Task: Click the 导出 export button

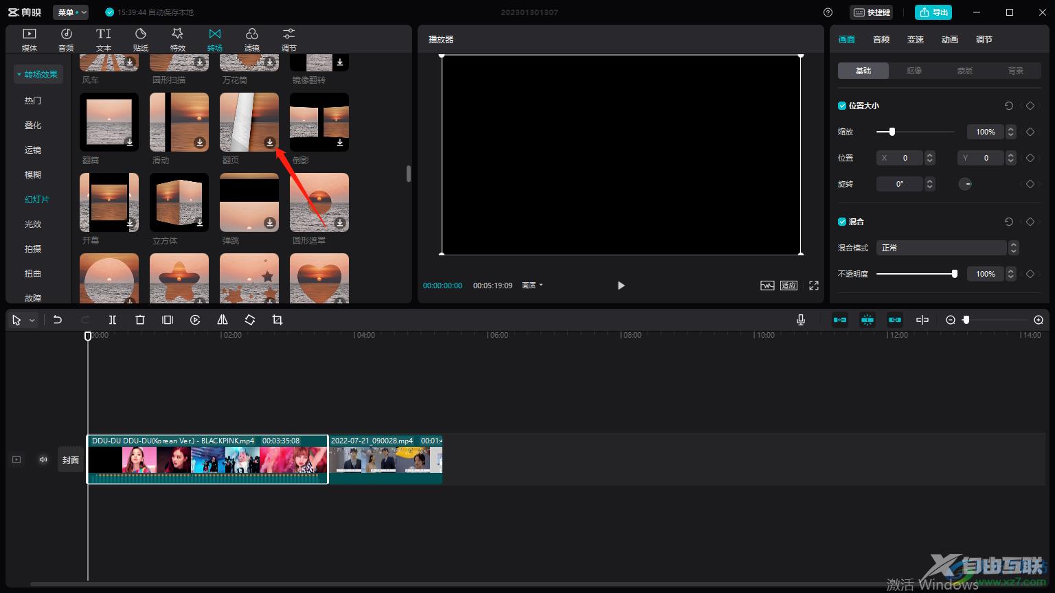Action: click(933, 12)
